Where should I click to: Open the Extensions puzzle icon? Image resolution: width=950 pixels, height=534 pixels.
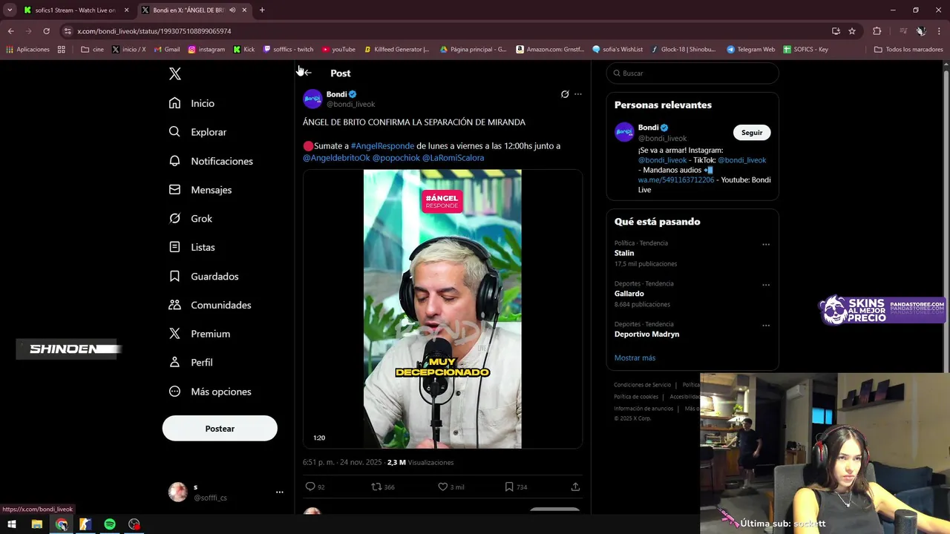[877, 31]
